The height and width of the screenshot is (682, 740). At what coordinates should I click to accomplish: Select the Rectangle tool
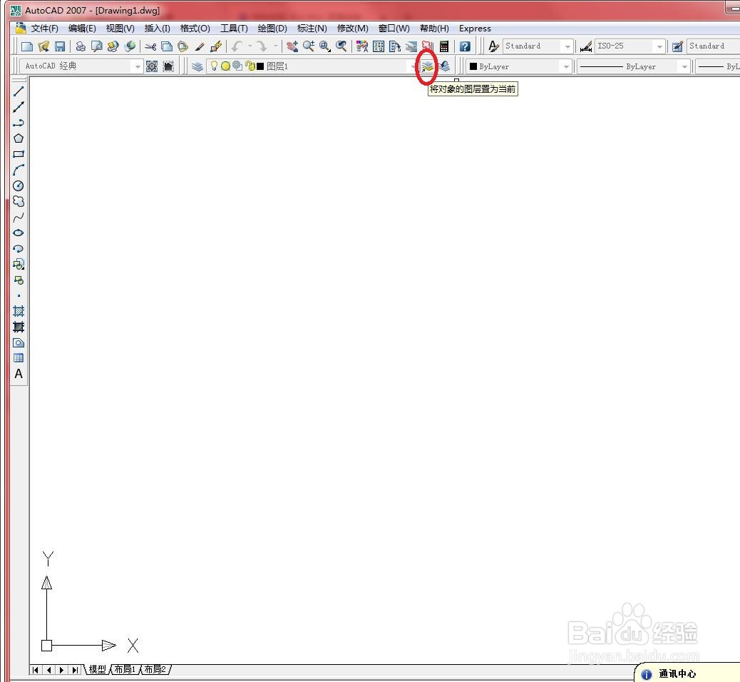tap(19, 154)
